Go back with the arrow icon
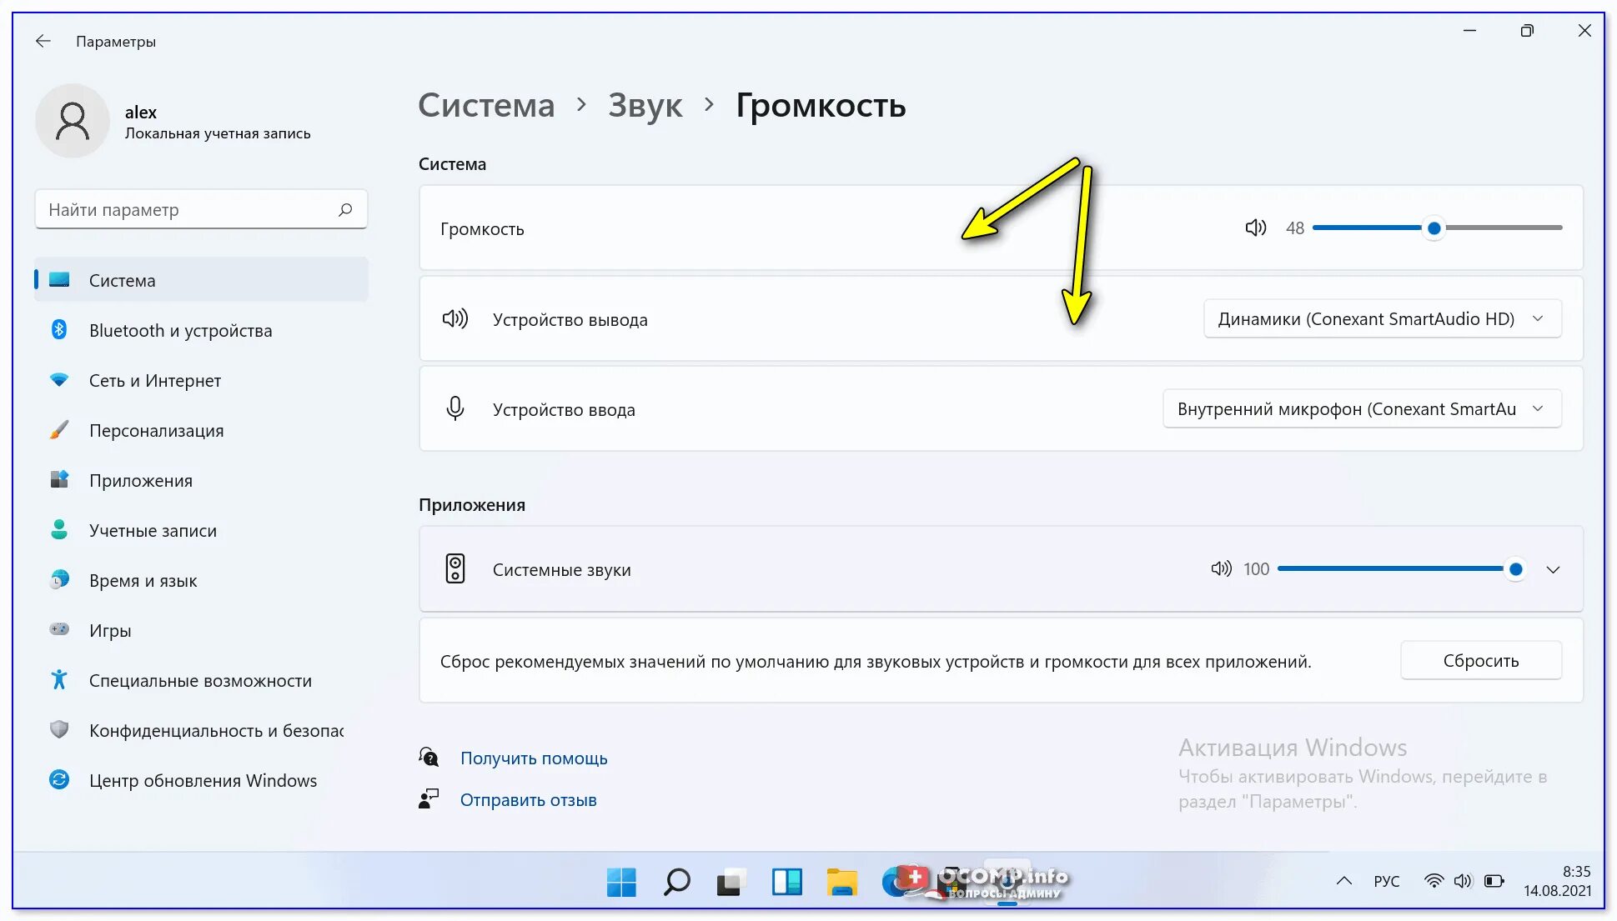Image resolution: width=1617 pixels, height=921 pixels. tap(43, 41)
